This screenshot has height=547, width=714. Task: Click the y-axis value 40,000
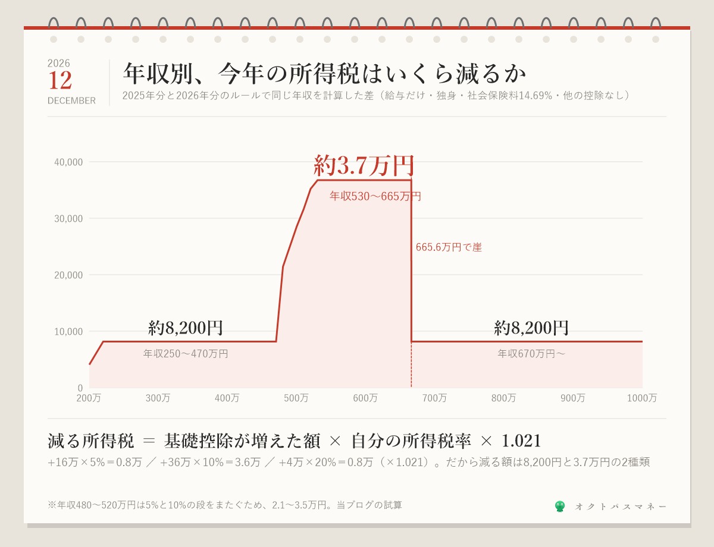pyautogui.click(x=69, y=162)
